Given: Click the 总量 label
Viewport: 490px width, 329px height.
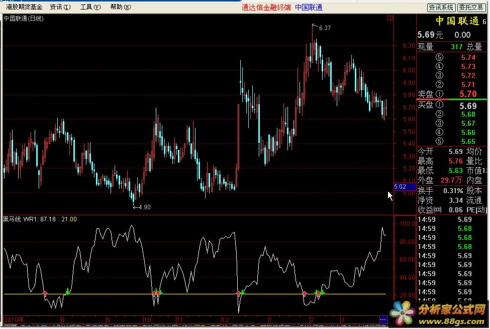Looking at the screenshot, I should [474, 47].
